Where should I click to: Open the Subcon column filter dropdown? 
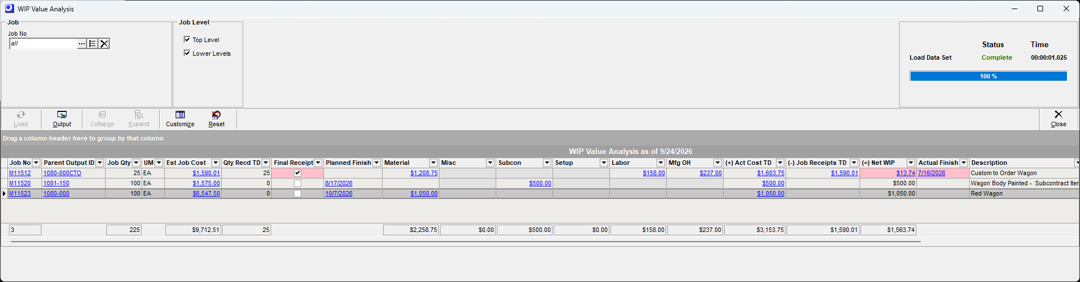pos(547,163)
